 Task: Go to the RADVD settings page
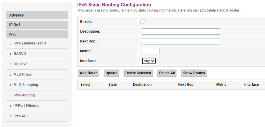coord(20,54)
